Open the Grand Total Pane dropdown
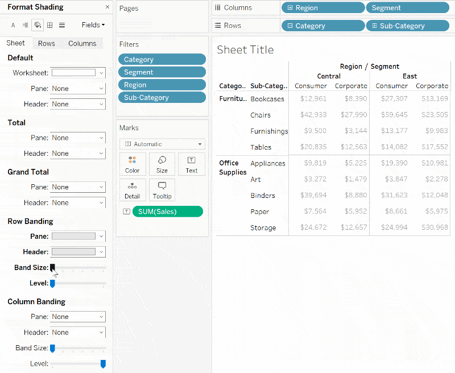 tap(77, 187)
